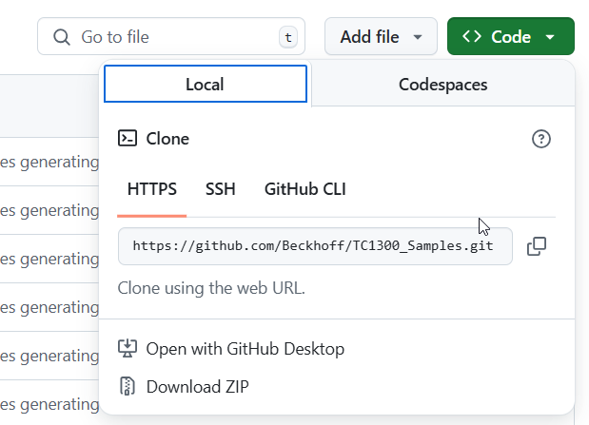Open with GitHub Desktop
The image size is (589, 425).
(x=245, y=349)
